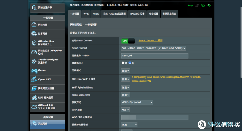Click the 腾讯网游加速器 label
242x131 pixels.
coord(46,89)
